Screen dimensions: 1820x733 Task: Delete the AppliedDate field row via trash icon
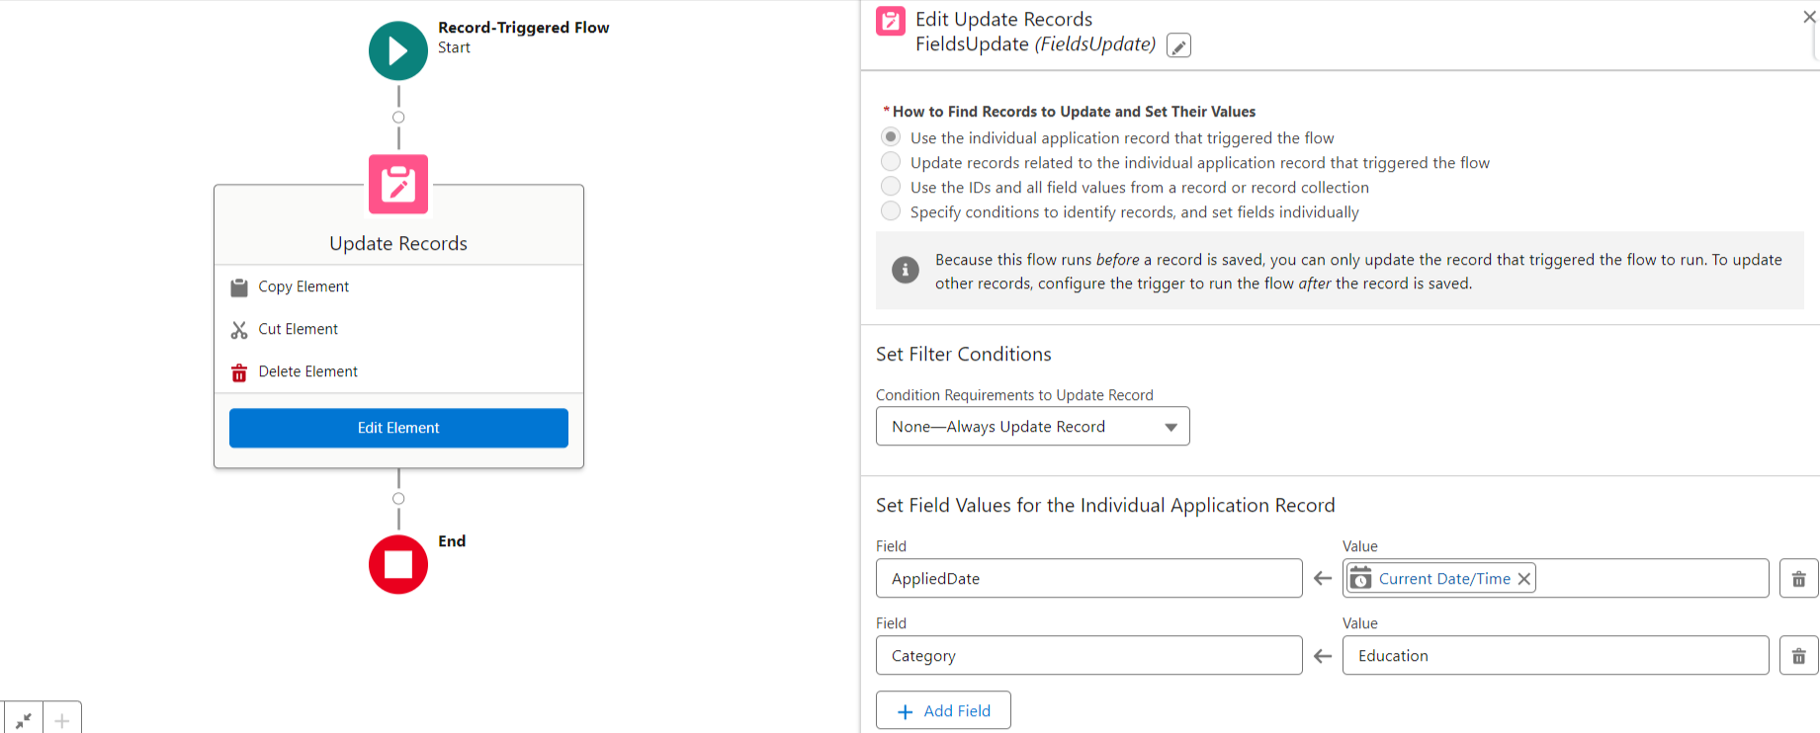pos(1798,579)
